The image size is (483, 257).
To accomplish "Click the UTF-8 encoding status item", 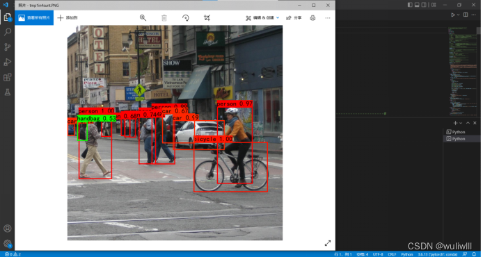I will tap(378, 254).
